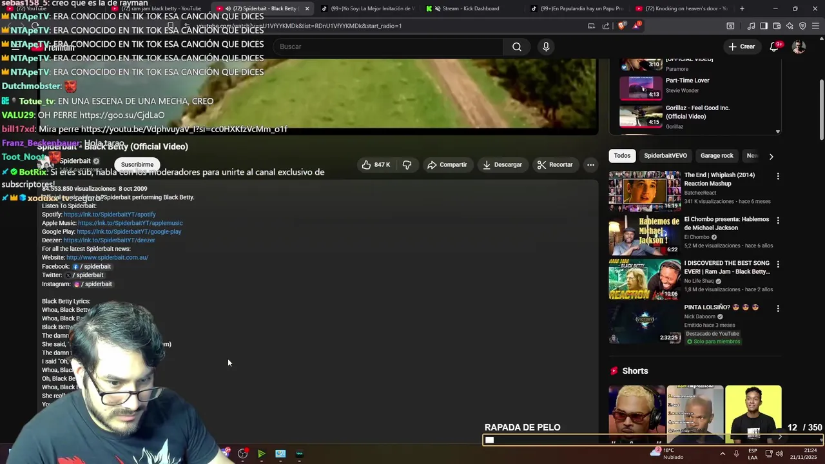
Task: Click the Compartir share button
Action: (447, 164)
